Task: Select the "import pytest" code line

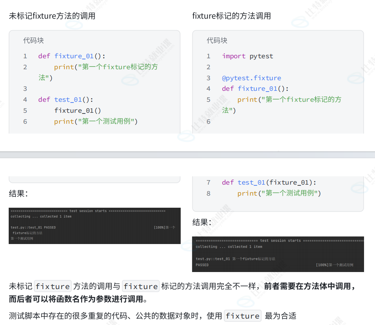Action: coord(247,56)
